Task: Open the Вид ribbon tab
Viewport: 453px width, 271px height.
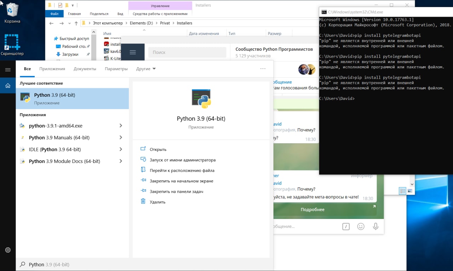Action: (x=120, y=14)
